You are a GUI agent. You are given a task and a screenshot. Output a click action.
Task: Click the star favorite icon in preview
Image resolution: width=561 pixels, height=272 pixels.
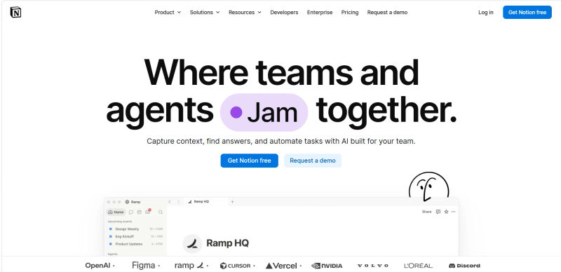pos(446,212)
